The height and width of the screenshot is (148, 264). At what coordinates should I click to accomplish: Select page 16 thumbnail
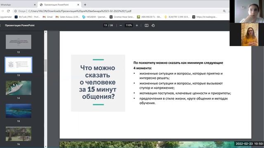[19, 134]
